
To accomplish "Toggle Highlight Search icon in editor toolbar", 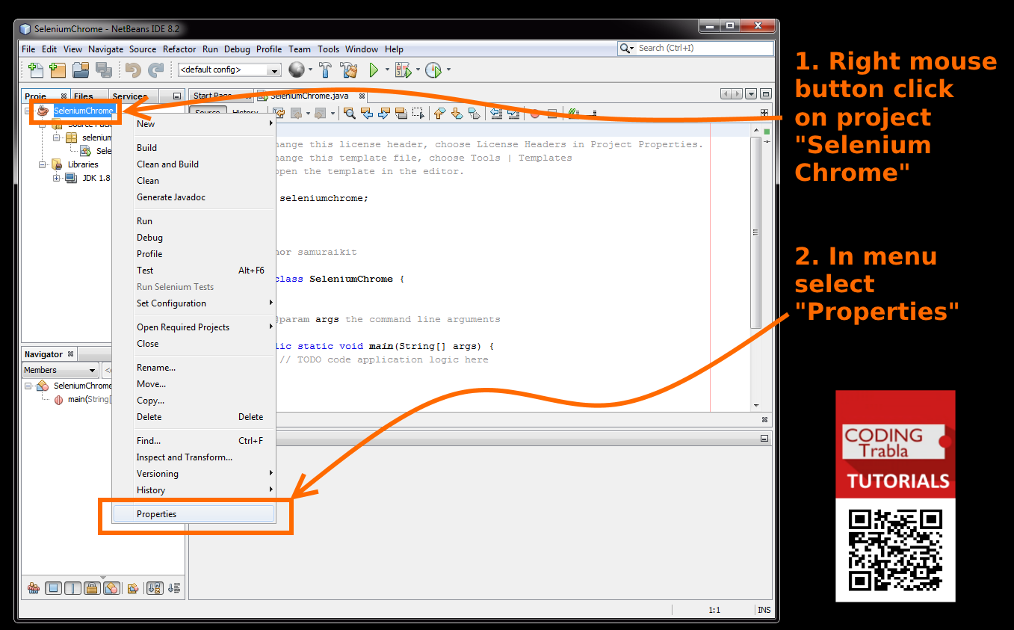I will click(401, 114).
